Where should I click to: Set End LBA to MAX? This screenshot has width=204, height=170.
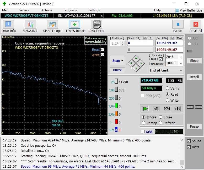[x=180, y=38]
